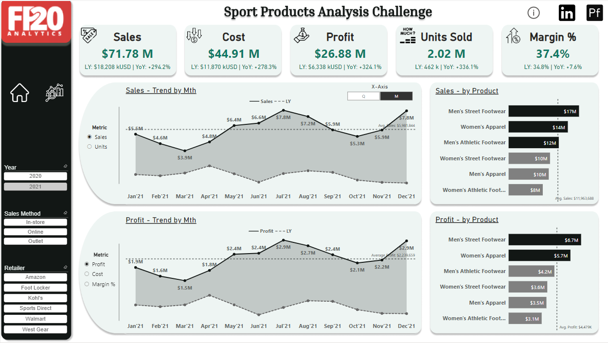
Task: Click the Cost dollar arrows icon
Action: 194,35
